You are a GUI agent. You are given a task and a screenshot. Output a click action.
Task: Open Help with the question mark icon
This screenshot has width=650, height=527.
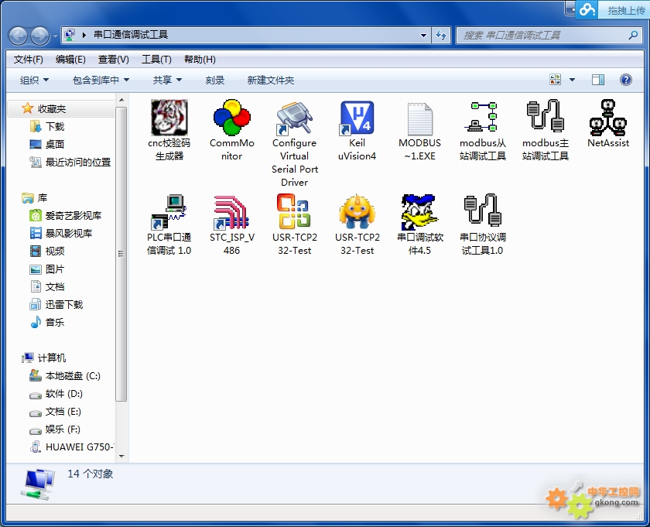625,80
